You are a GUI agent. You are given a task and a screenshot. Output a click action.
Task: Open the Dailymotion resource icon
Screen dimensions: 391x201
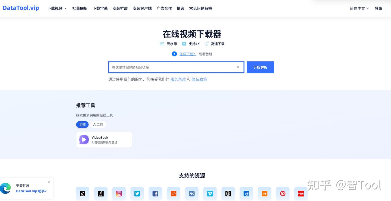click(246, 193)
